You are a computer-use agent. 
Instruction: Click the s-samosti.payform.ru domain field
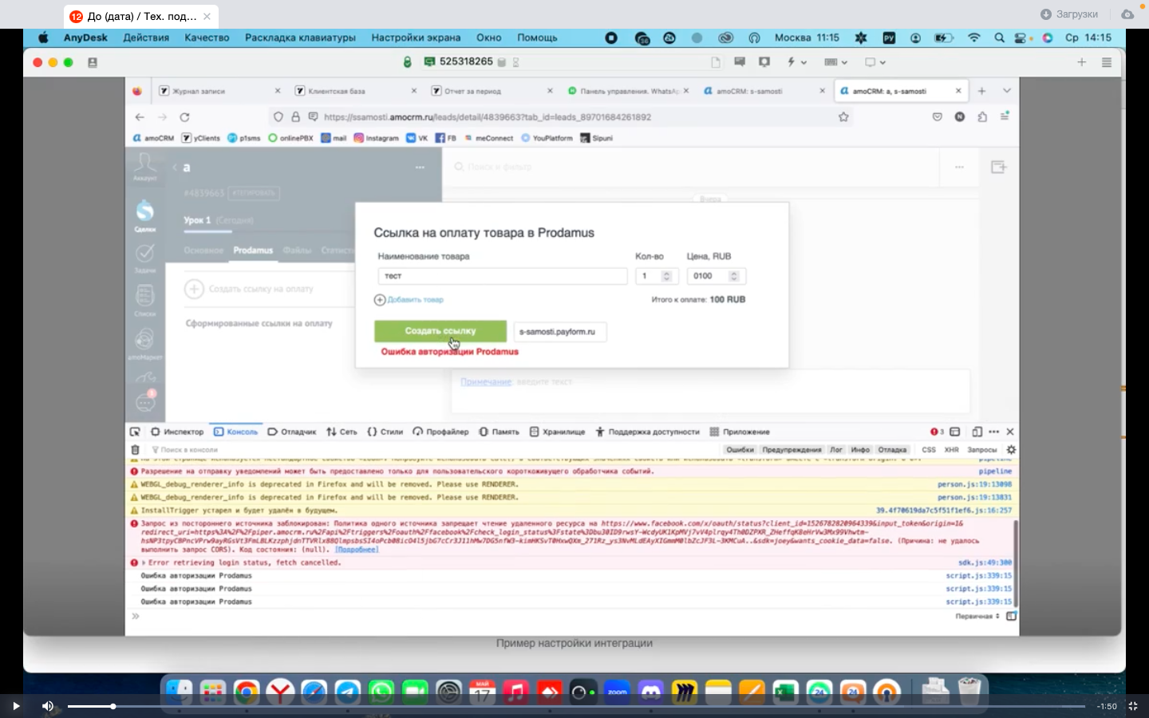pos(560,332)
